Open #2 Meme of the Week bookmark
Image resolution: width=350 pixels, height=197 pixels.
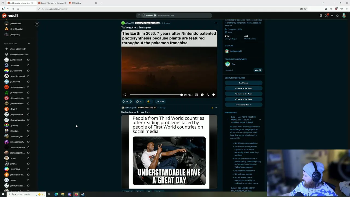point(243,94)
